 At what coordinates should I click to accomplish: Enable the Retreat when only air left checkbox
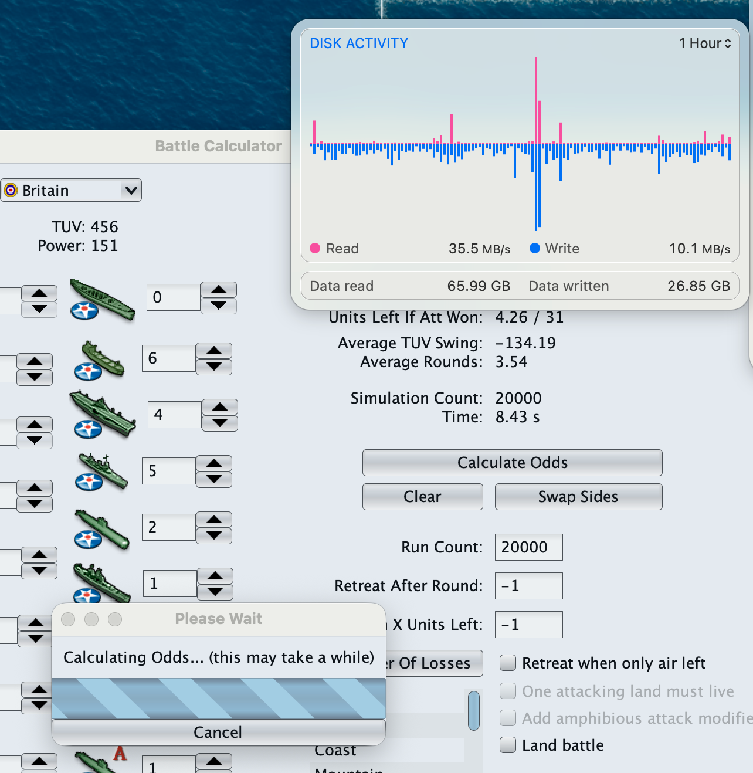pos(507,663)
